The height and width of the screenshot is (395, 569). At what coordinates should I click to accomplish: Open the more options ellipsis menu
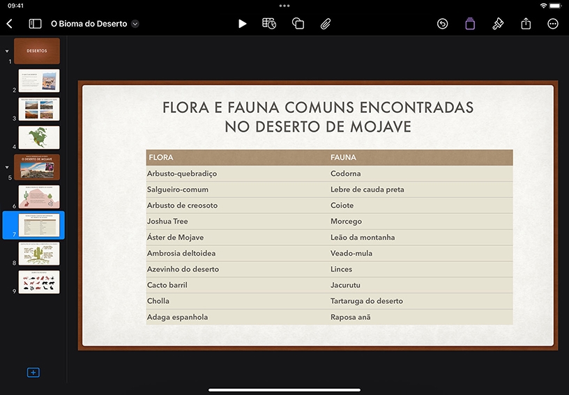click(x=553, y=24)
